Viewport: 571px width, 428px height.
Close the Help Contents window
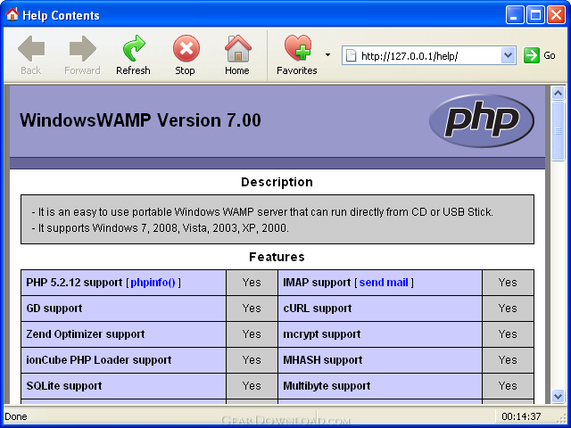point(557,15)
